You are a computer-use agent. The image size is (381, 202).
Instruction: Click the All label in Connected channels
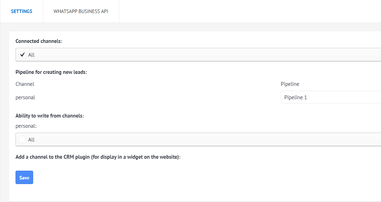click(31, 55)
